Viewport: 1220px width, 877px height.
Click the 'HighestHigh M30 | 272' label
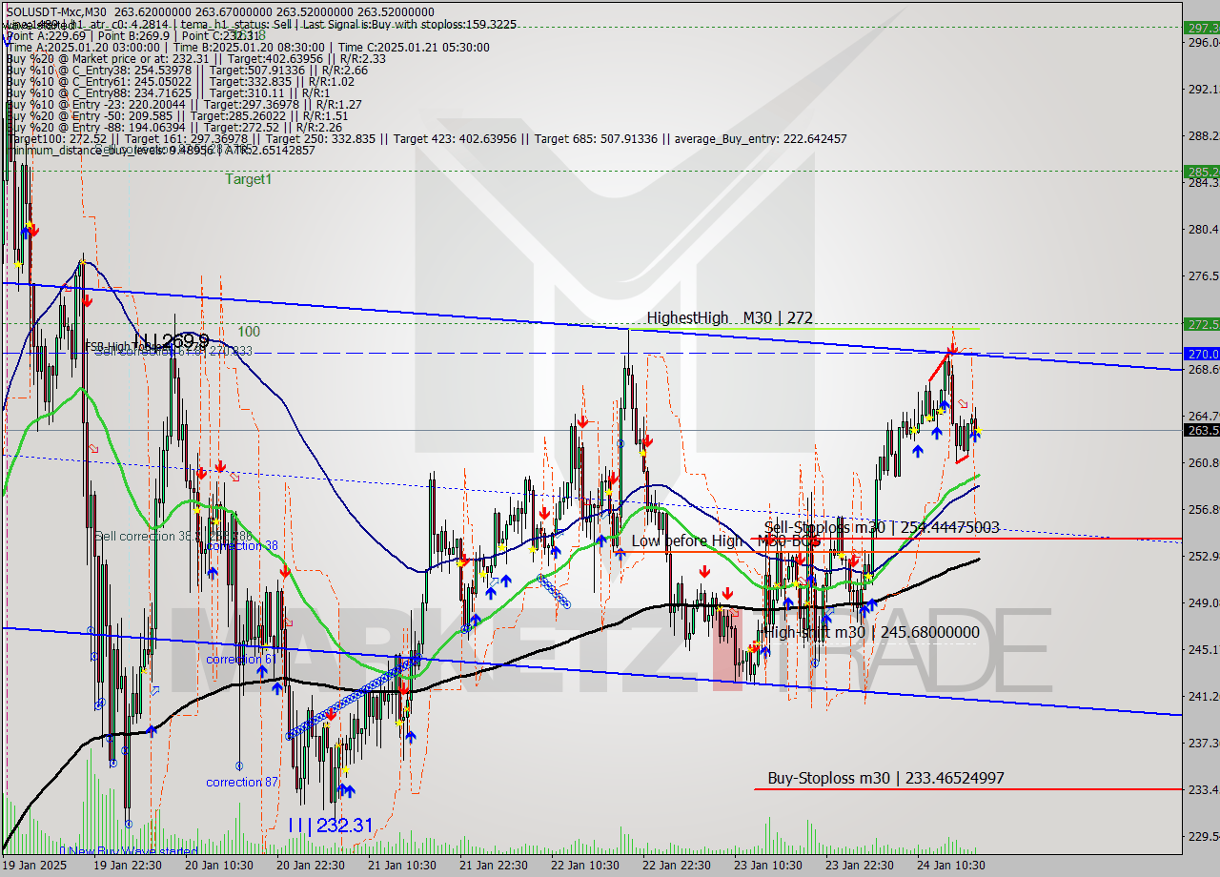pos(730,317)
